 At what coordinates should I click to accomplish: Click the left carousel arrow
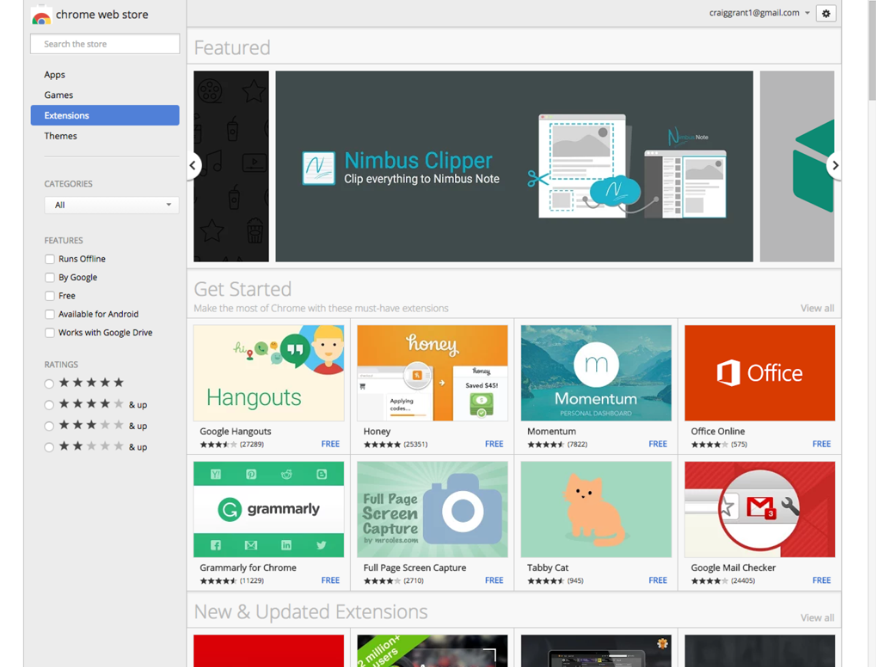point(192,165)
